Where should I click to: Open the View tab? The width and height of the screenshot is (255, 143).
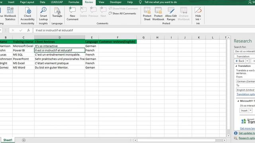[102, 2]
